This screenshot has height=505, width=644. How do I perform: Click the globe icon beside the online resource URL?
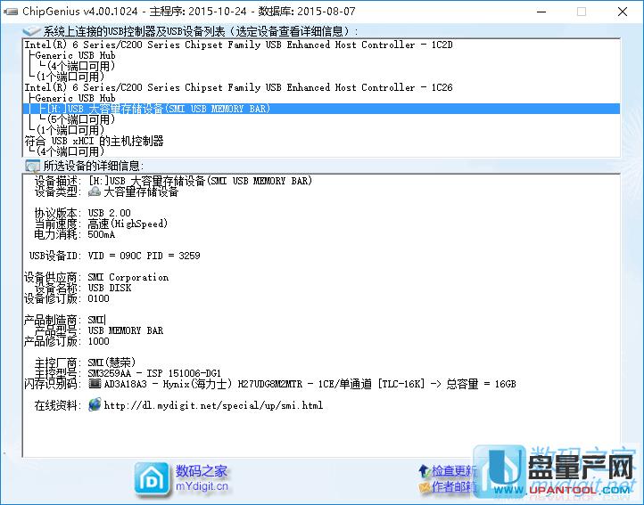pyautogui.click(x=95, y=405)
